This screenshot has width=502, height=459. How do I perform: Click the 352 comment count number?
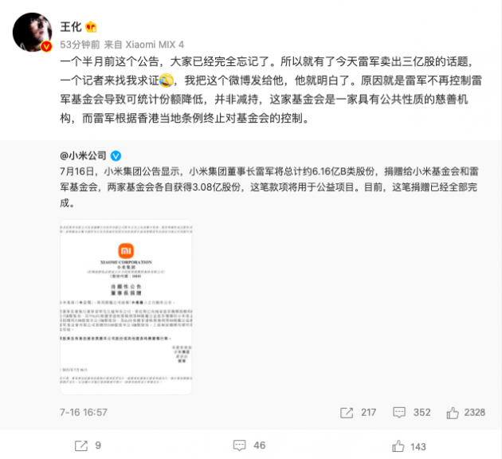pyautogui.click(x=422, y=413)
